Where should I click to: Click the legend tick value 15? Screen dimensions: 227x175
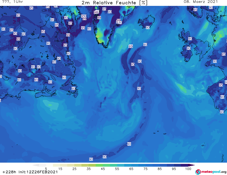[x=60, y=169]
